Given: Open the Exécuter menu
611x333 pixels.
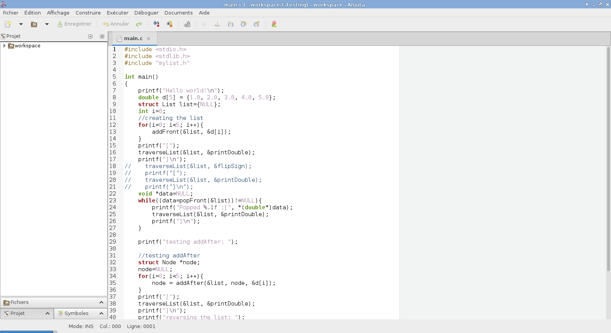Looking at the screenshot, I should pyautogui.click(x=118, y=13).
